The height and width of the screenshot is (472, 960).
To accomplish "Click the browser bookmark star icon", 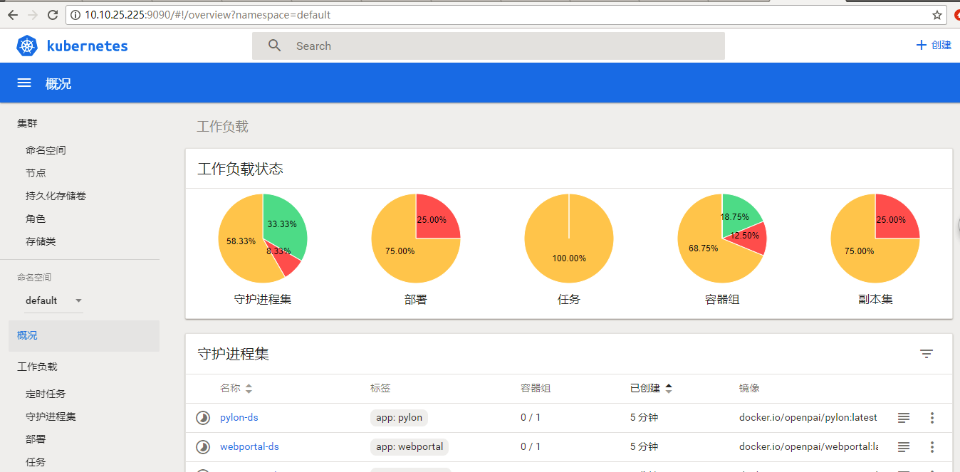I will click(936, 14).
